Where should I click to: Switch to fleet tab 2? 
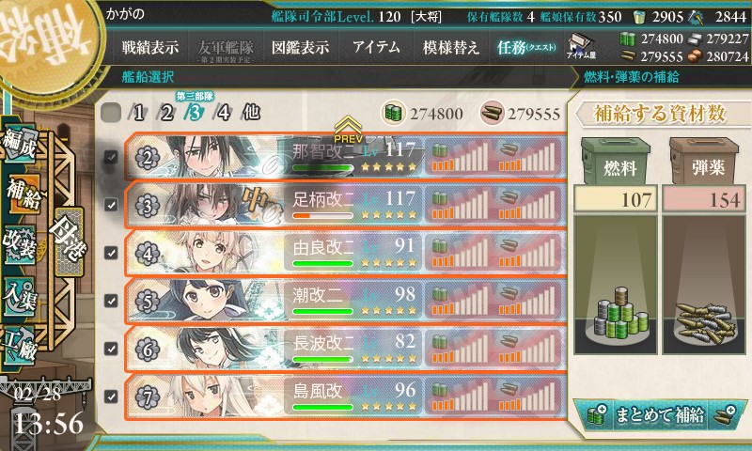166,113
